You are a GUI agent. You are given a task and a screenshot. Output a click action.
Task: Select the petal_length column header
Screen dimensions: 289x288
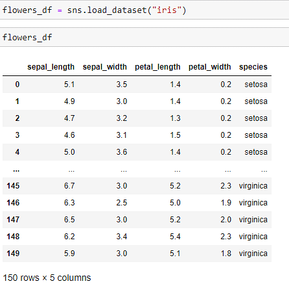[157, 67]
